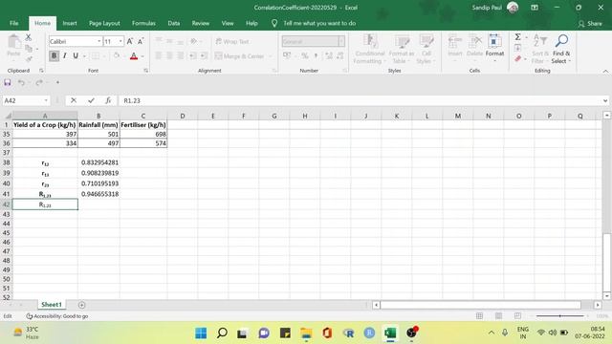Toggle Merge & Center button
This screenshot has width=612, height=344.
[x=239, y=56]
